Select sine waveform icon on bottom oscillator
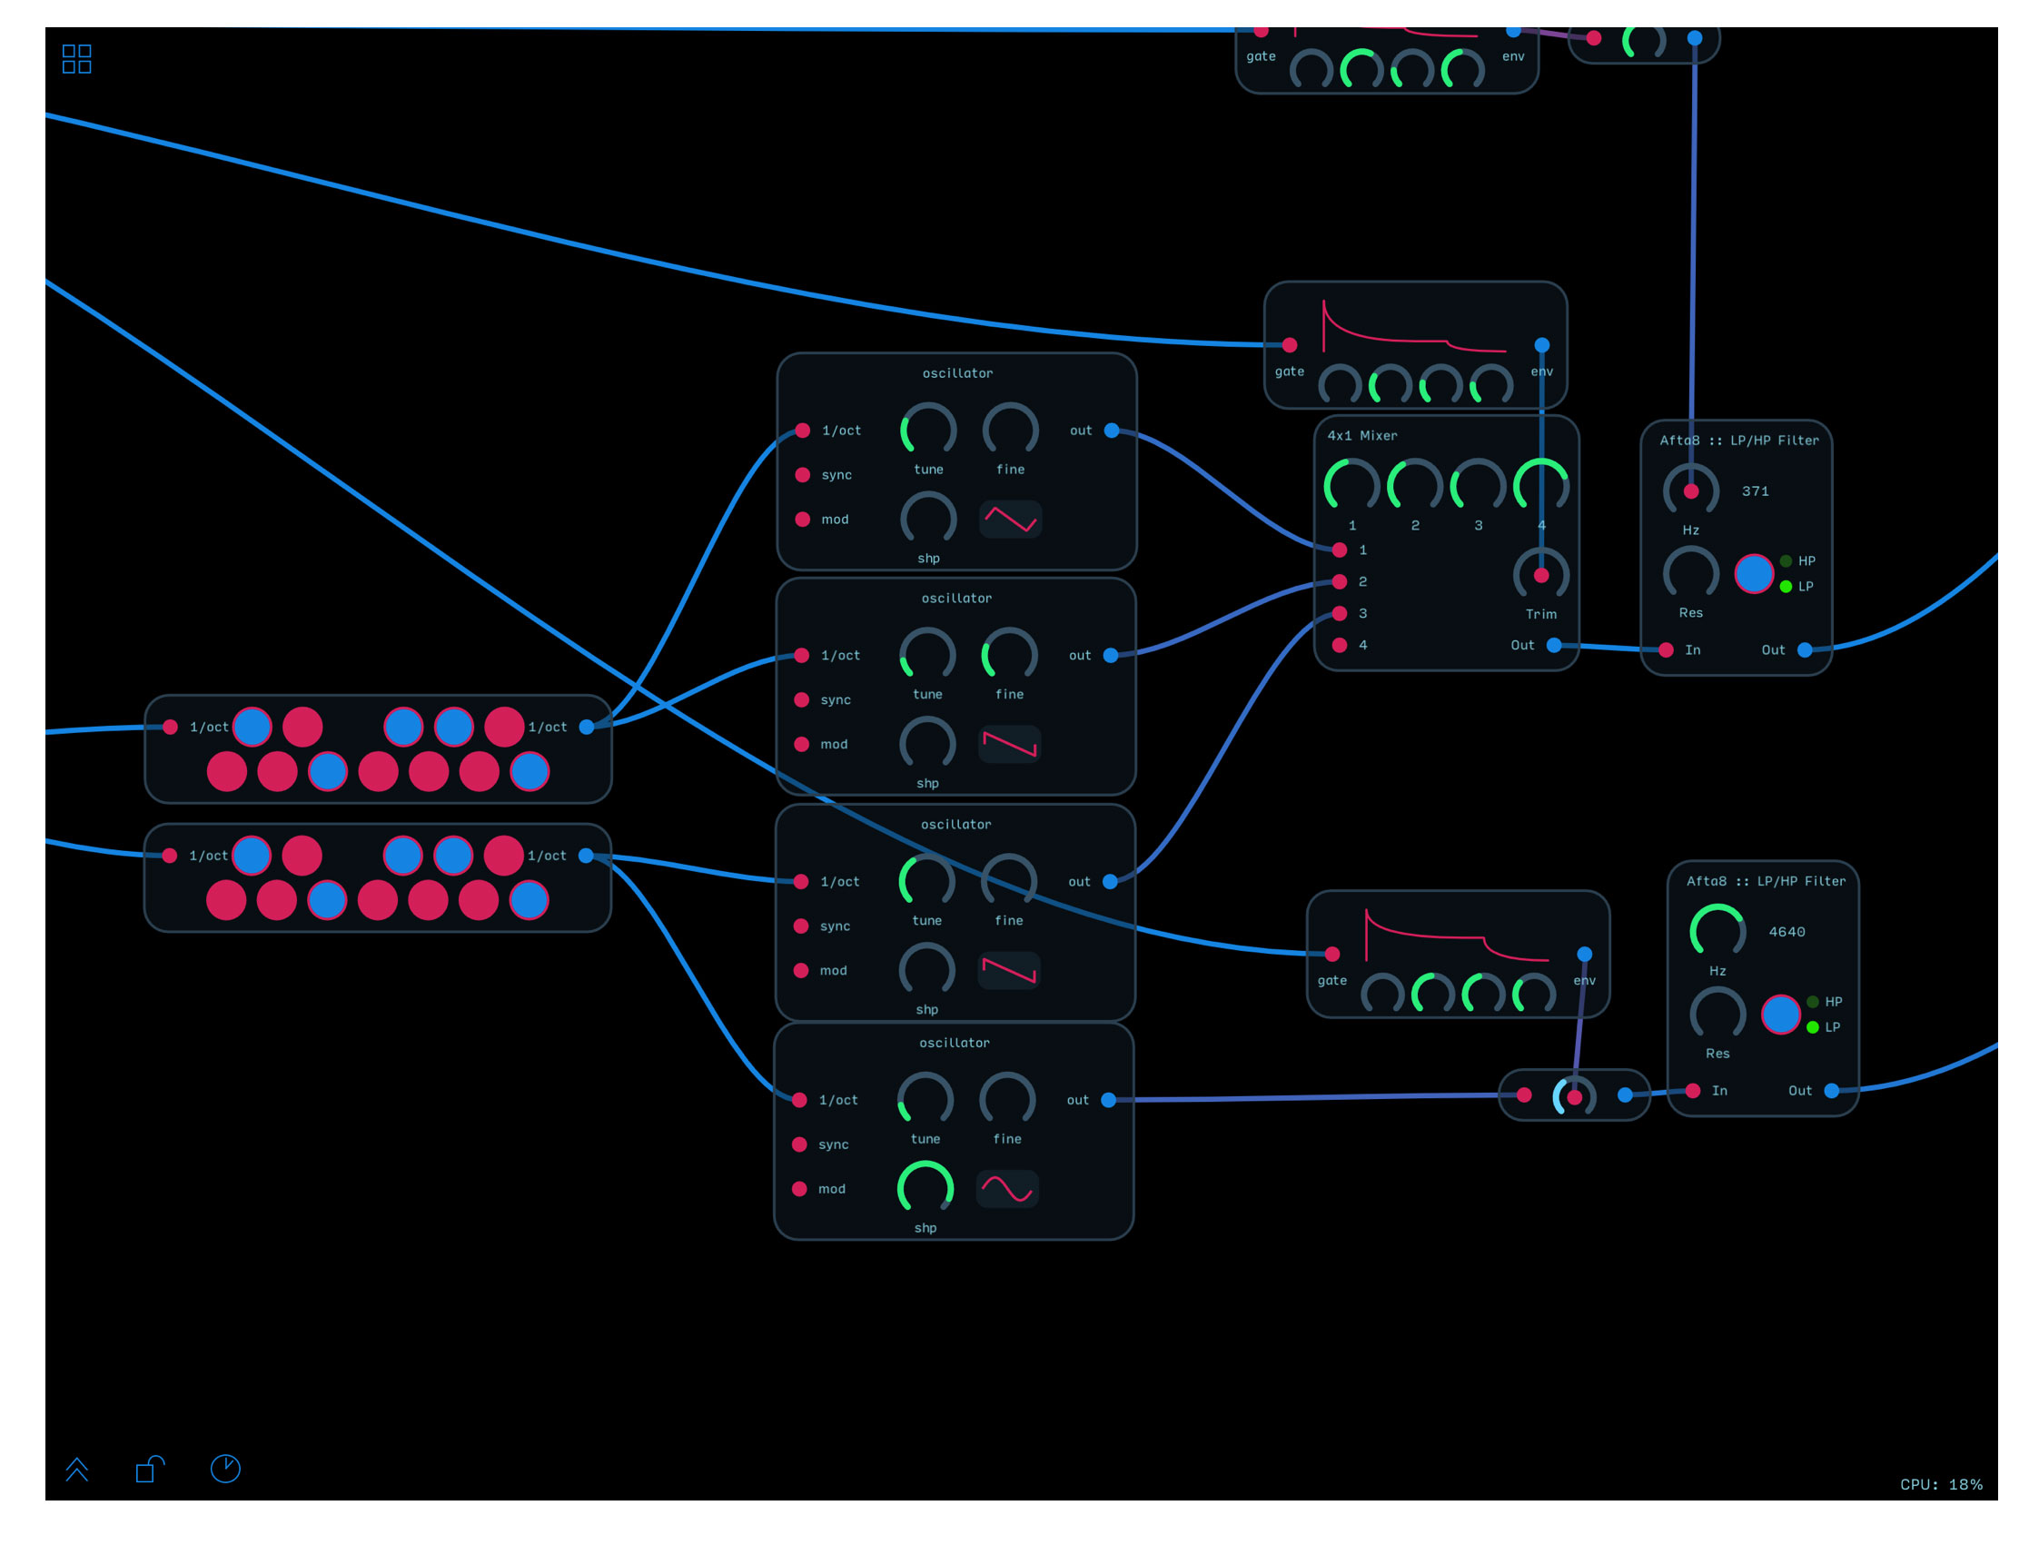The image size is (2039, 1545). [x=1007, y=1189]
